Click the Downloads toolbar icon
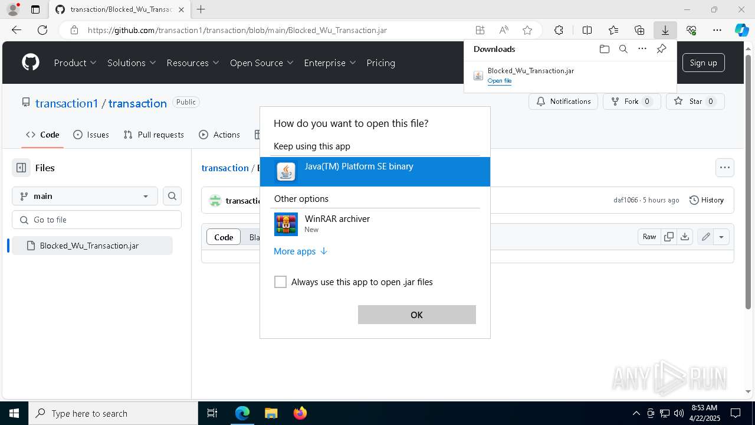The image size is (755, 425). [665, 30]
